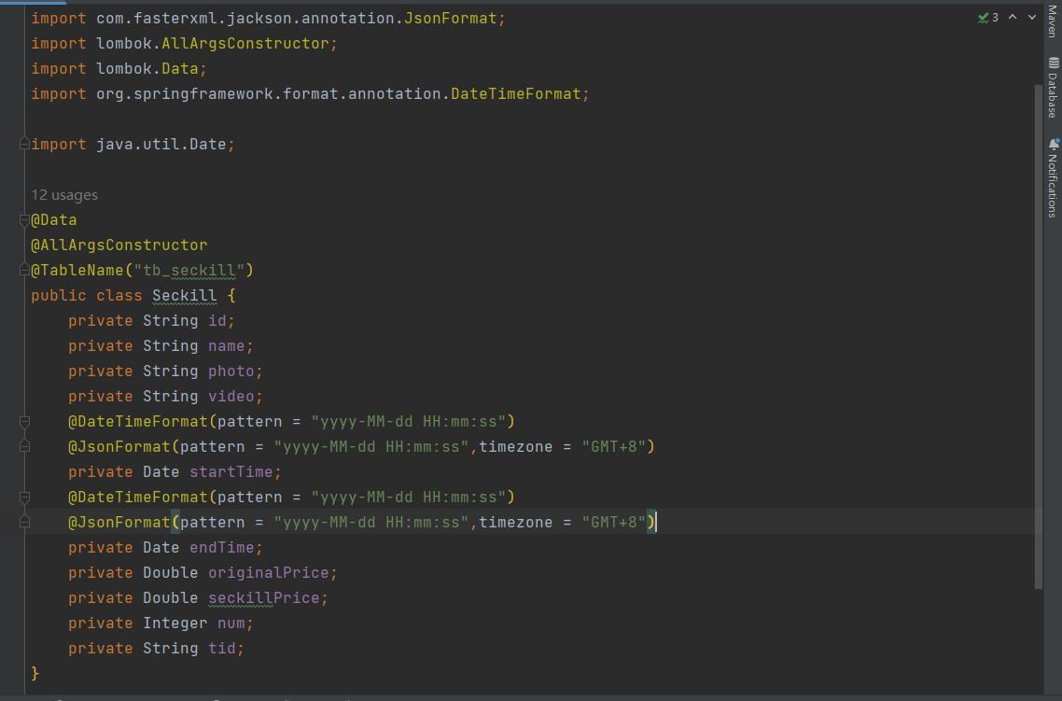
Task: Open the Maven tool window
Action: pos(1053,23)
